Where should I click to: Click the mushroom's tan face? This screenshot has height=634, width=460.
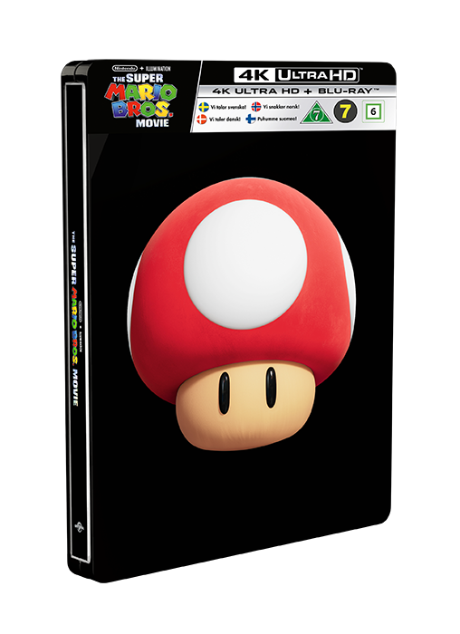pyautogui.click(x=245, y=404)
